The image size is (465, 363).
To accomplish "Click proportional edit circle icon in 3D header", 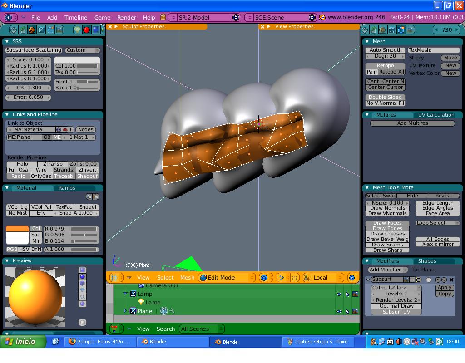I will coord(352,278).
